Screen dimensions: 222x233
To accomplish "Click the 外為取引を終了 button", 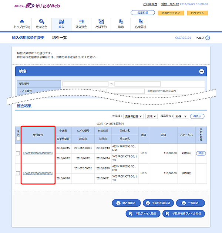I will coord(171,13).
